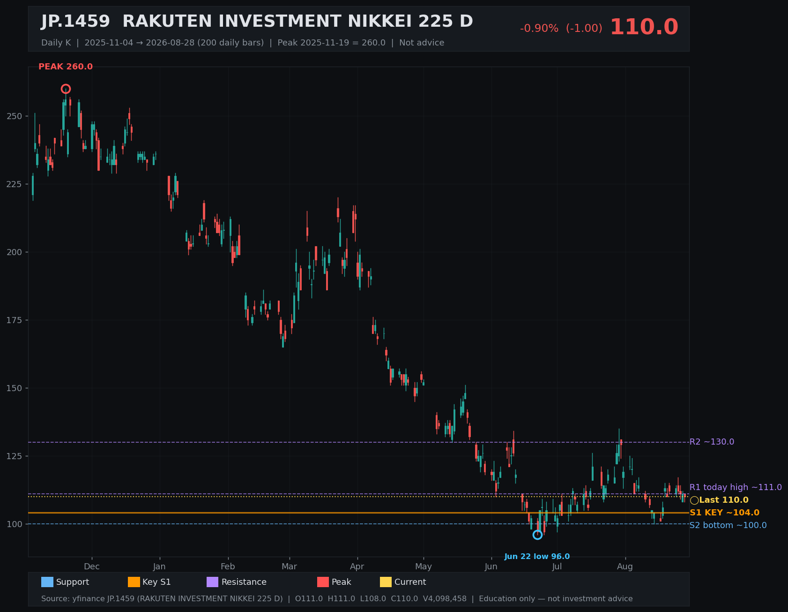Click the "Daily K" subtitle line
788x612 pixels.
tap(243, 43)
